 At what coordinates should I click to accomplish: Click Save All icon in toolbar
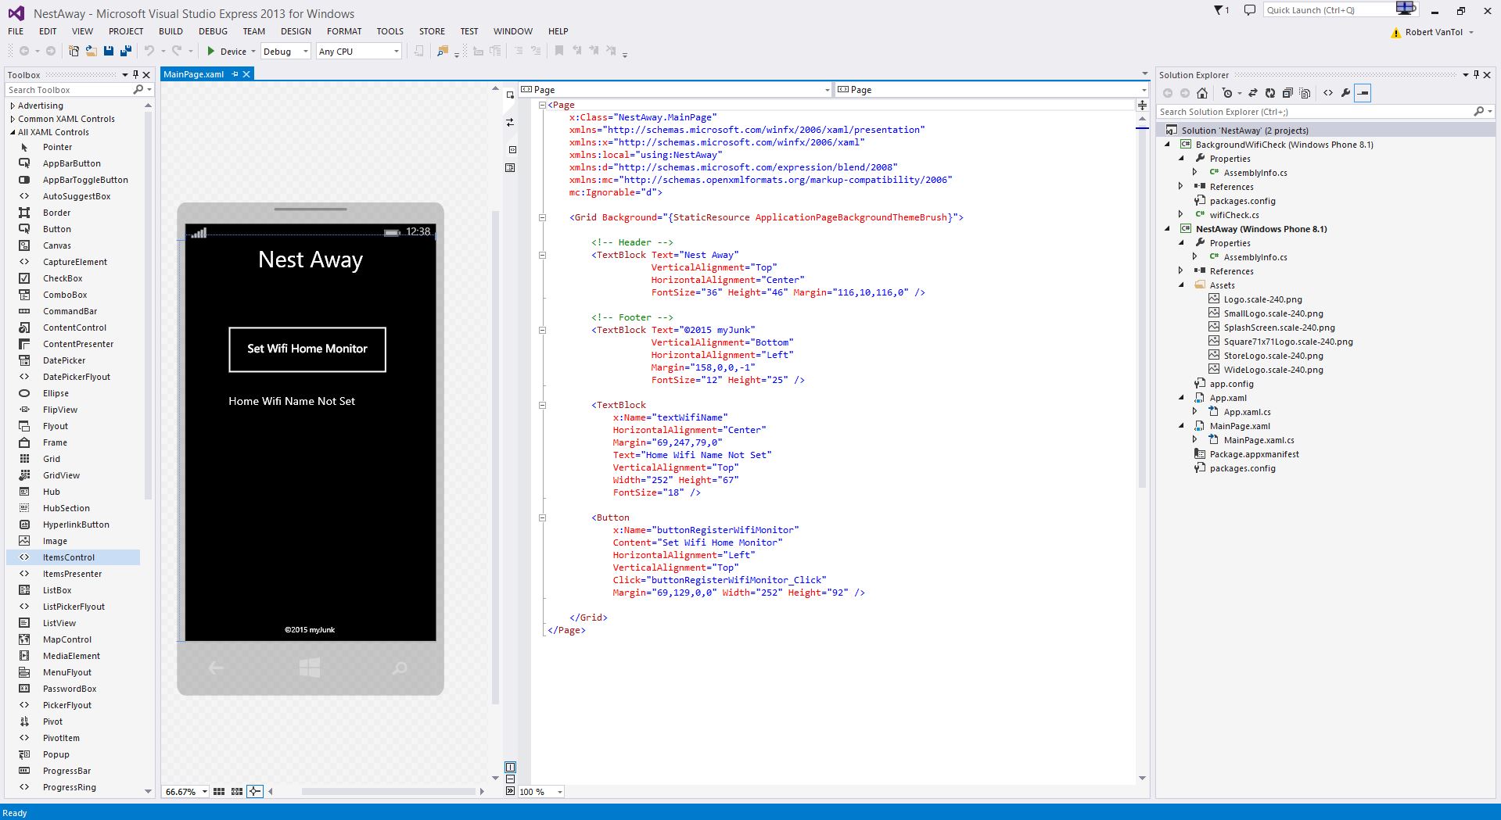click(x=125, y=51)
